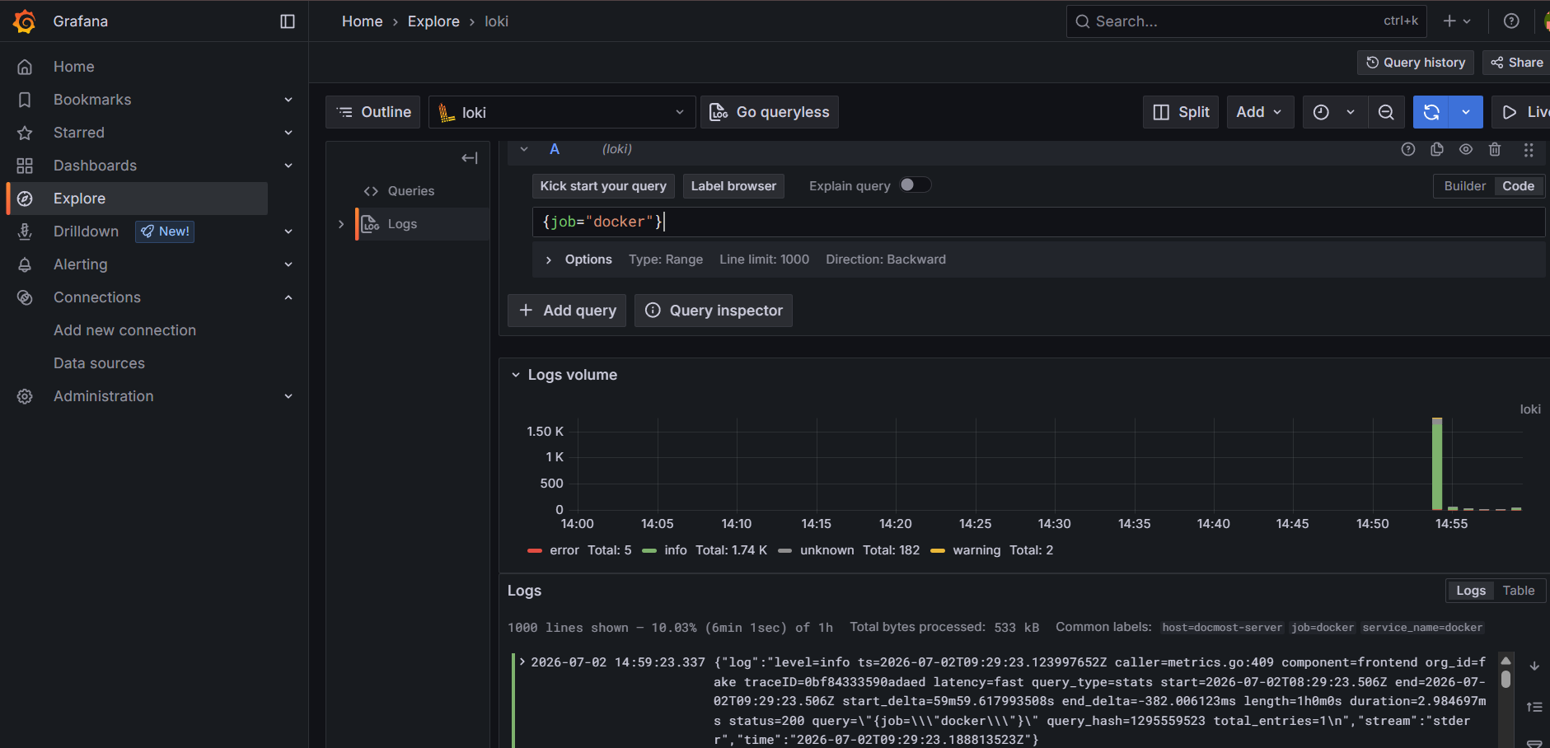
Task: Open Data sources link
Action: (99, 363)
